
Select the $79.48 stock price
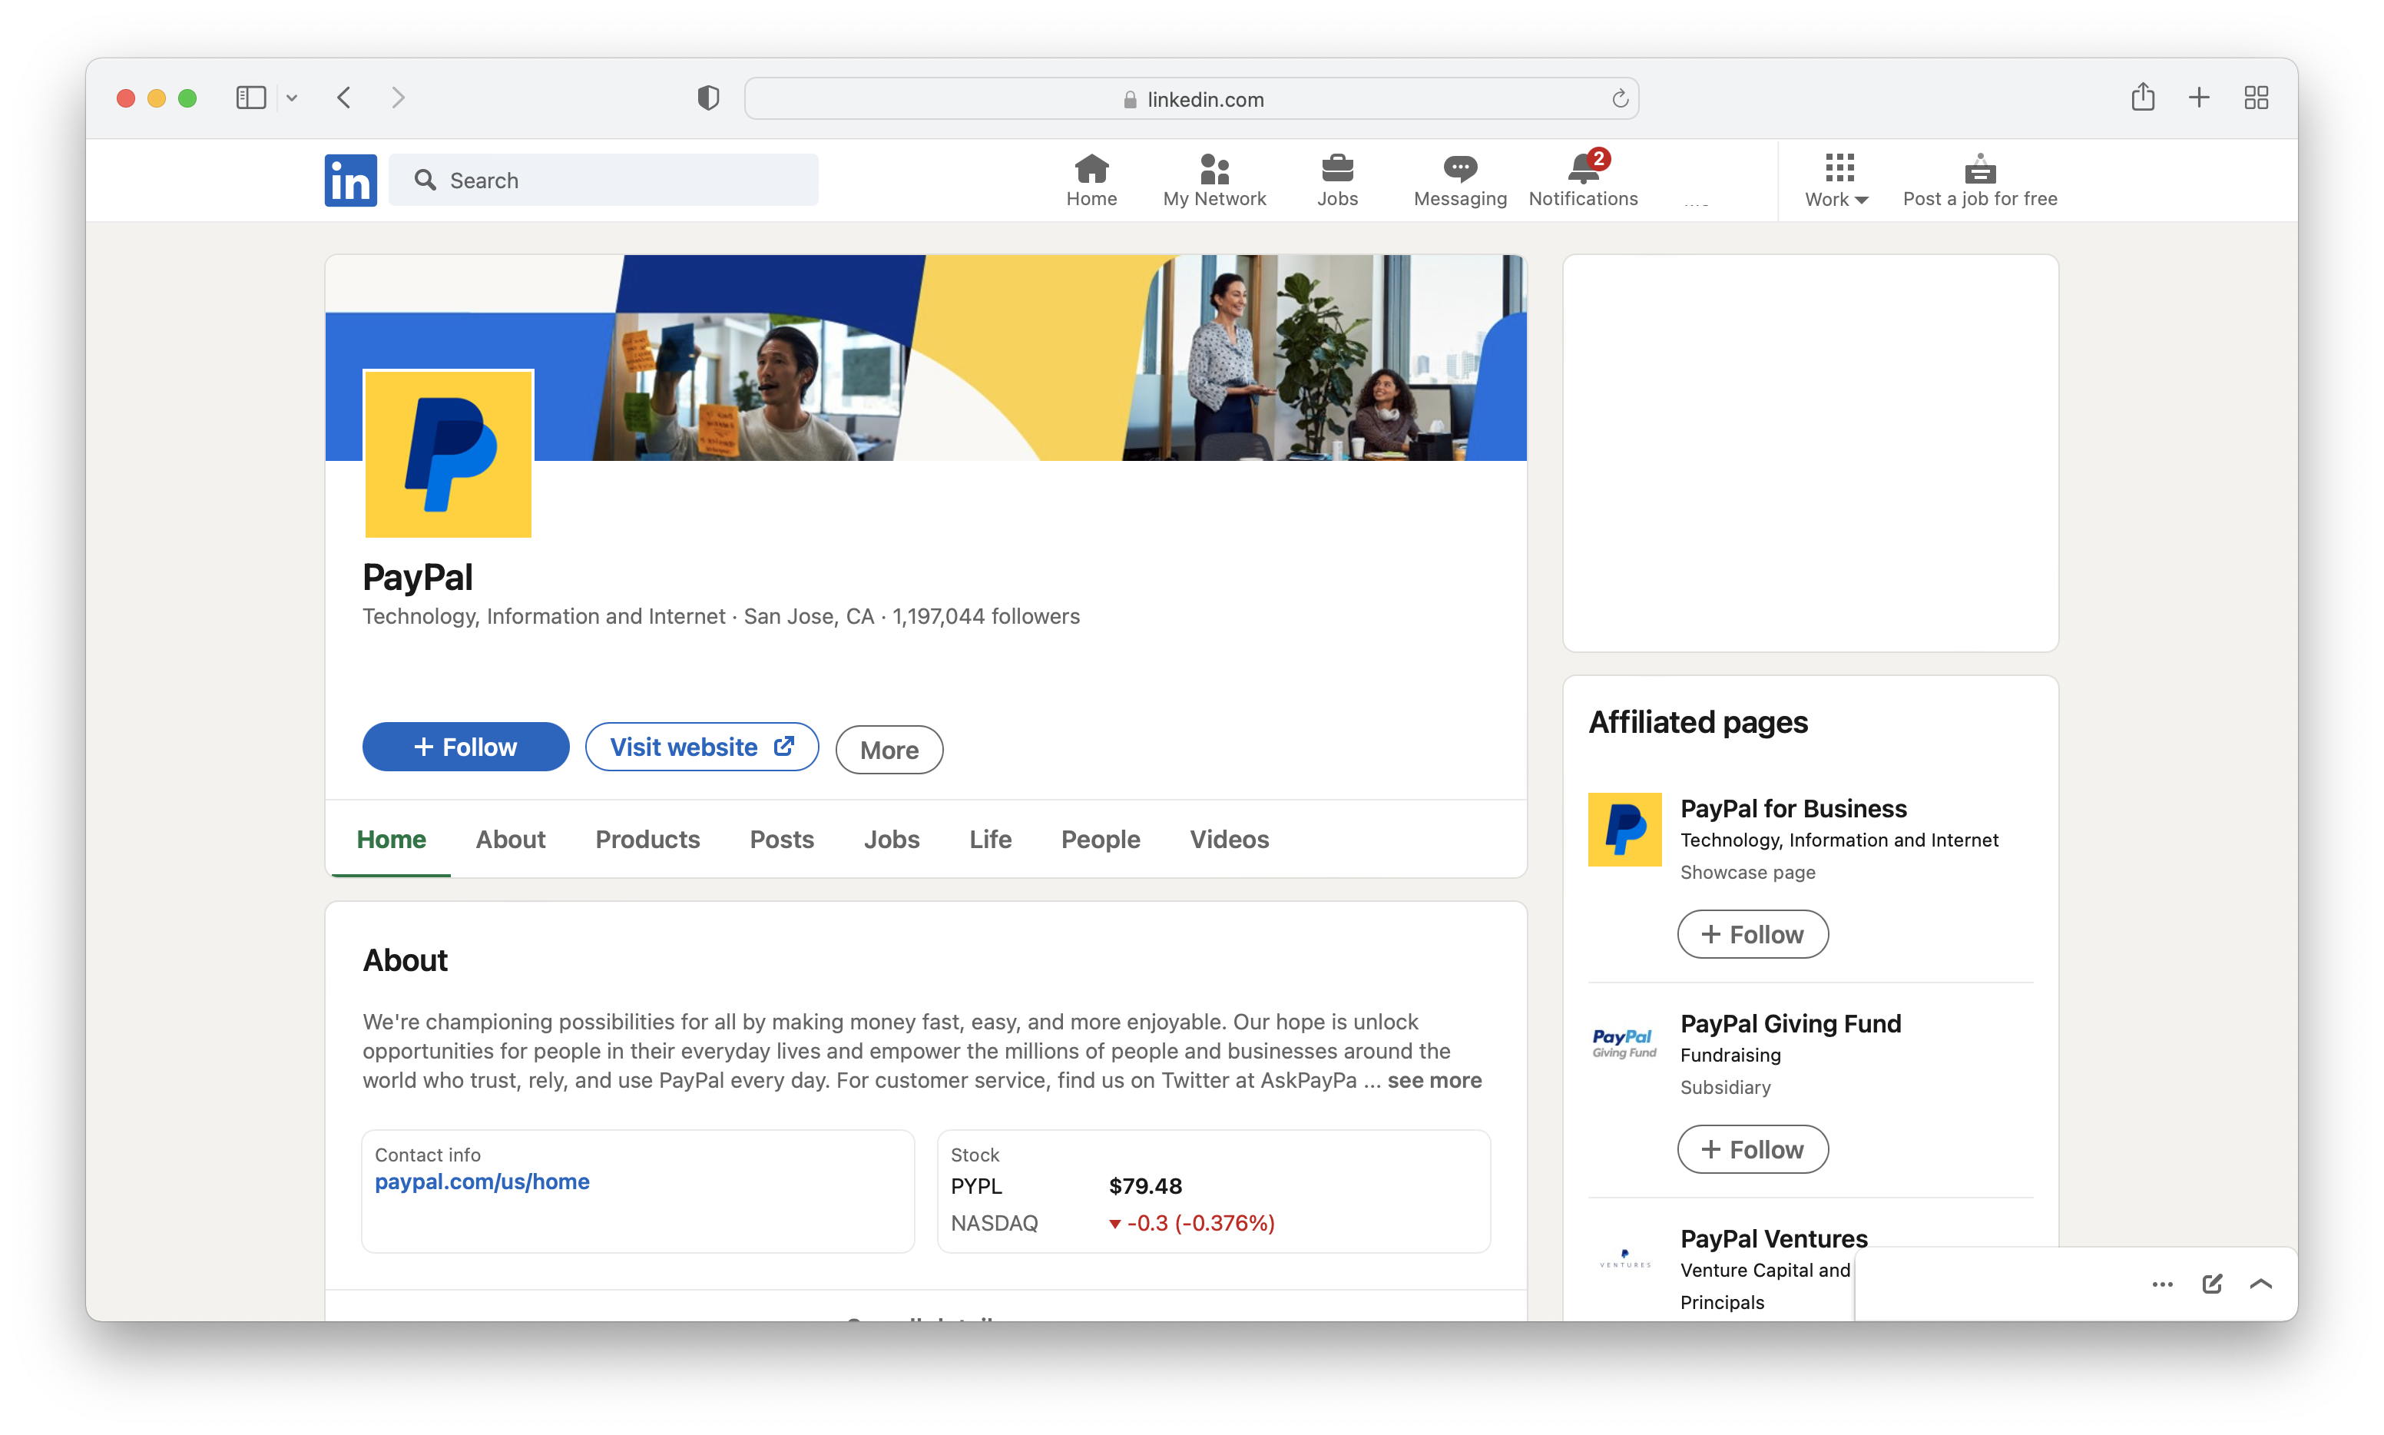pyautogui.click(x=1146, y=1185)
